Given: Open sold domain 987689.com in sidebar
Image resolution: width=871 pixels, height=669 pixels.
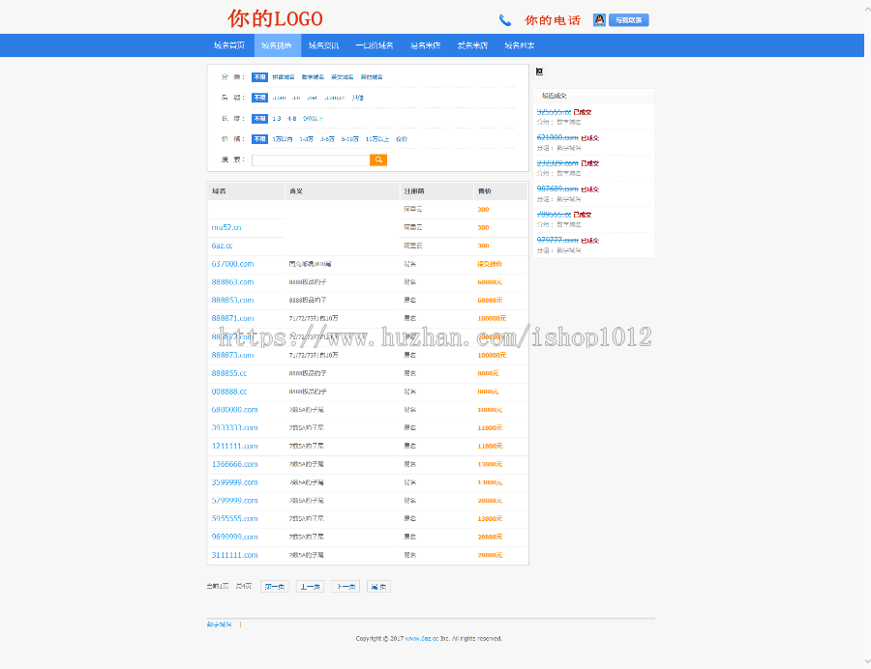Looking at the screenshot, I should (x=557, y=189).
